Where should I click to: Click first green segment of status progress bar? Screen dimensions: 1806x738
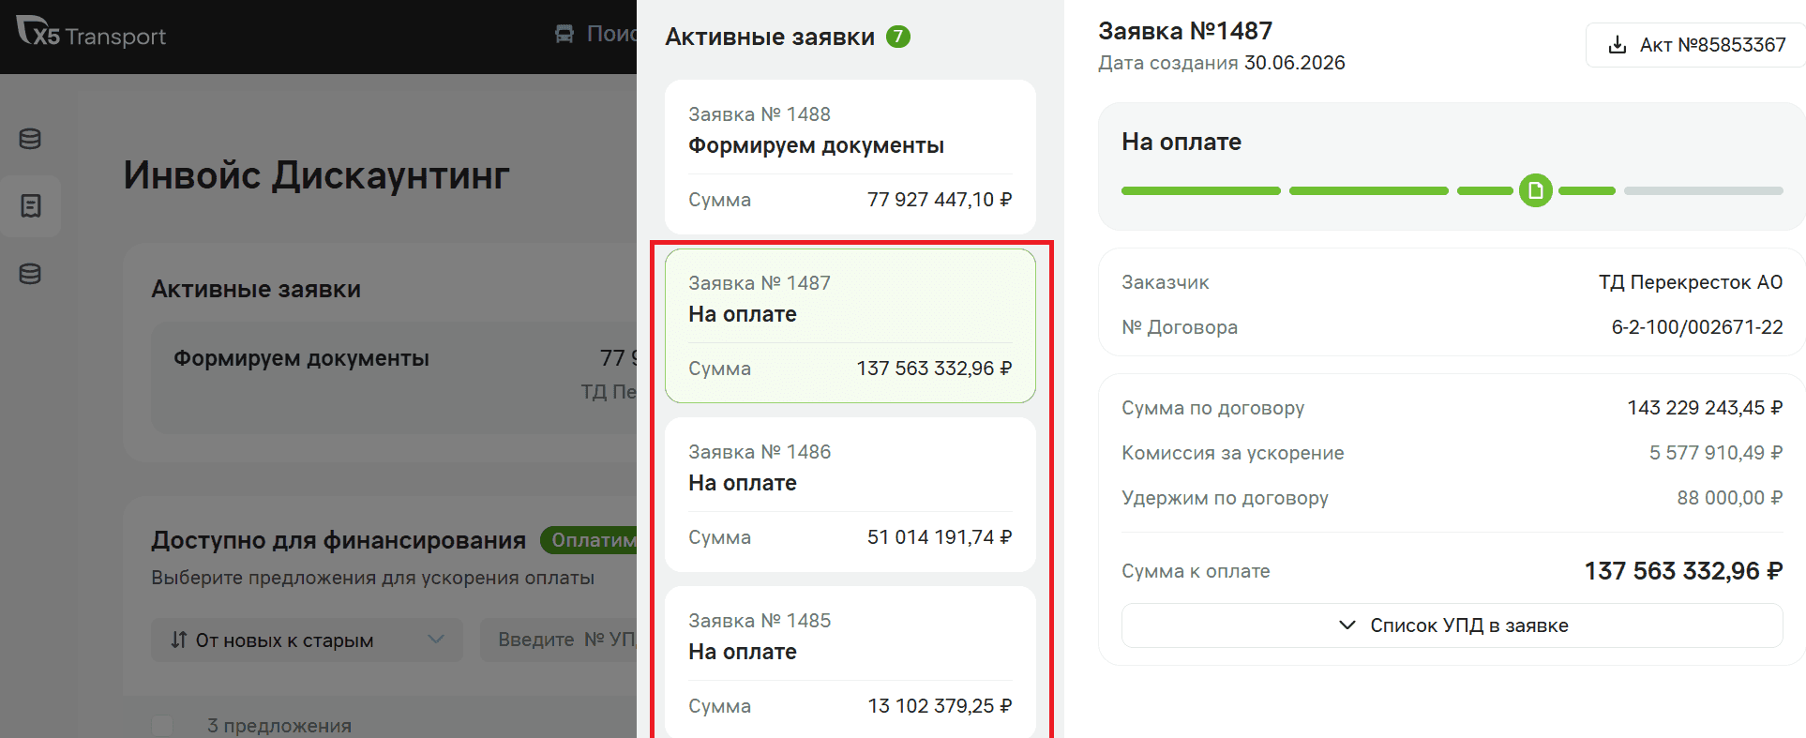point(1201,190)
